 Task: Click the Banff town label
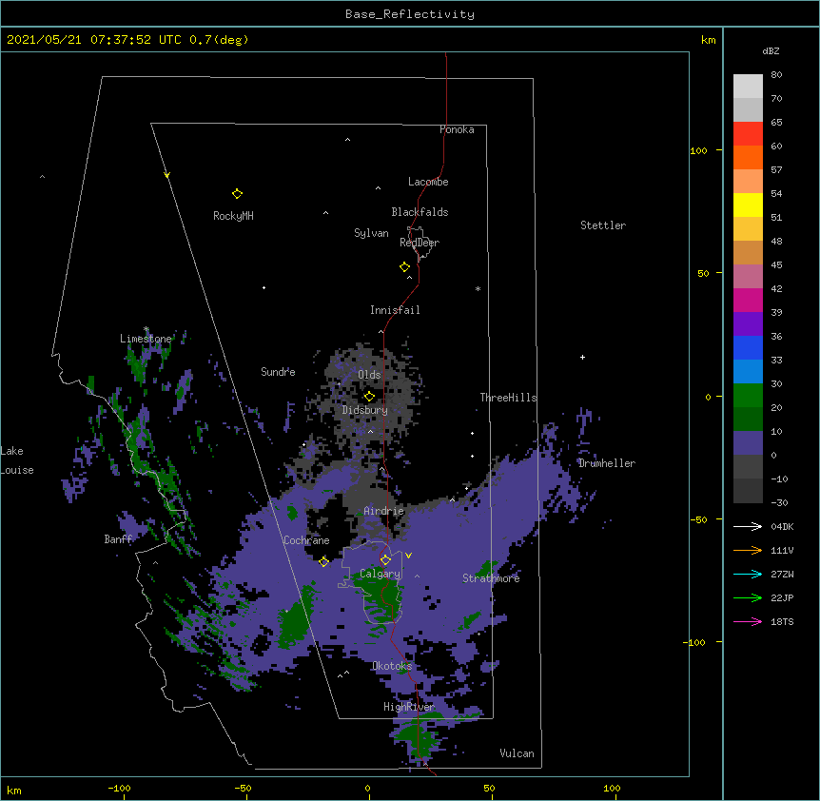118,539
